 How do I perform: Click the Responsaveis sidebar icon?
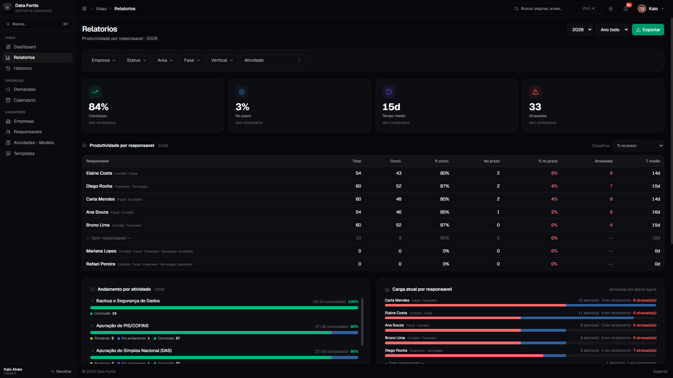pyautogui.click(x=8, y=132)
